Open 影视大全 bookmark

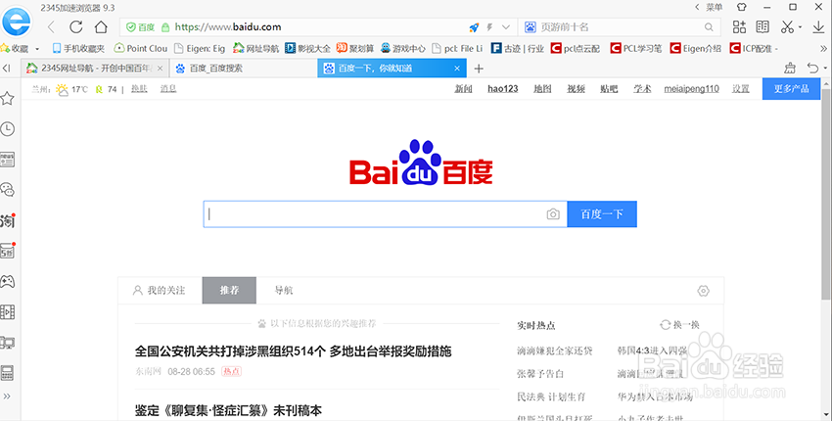[x=307, y=48]
